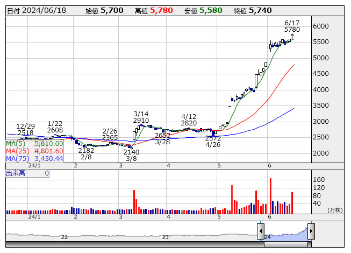The width and height of the screenshot is (351, 253).
Task: Click the high price value 5,780 in header
Action: click(161, 11)
